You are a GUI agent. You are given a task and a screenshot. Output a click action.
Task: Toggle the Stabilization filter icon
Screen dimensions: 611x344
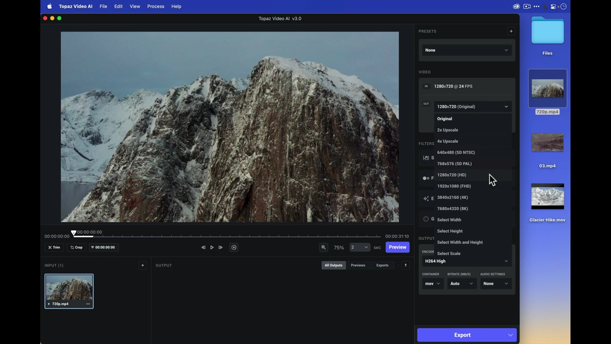pyautogui.click(x=426, y=158)
